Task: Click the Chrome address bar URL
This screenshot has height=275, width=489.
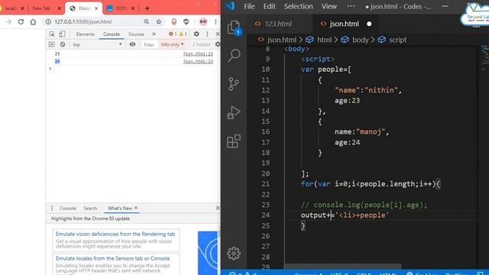Action: (83, 22)
